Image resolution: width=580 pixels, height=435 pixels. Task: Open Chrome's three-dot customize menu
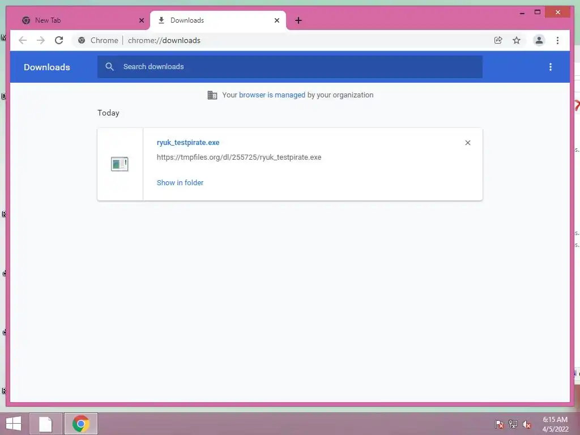click(x=557, y=40)
